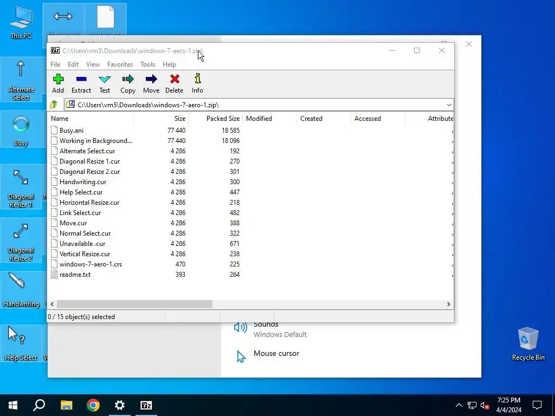Select Alternate Select desktop cursor icon
Screen dimensions: 555x416
tap(21, 80)
